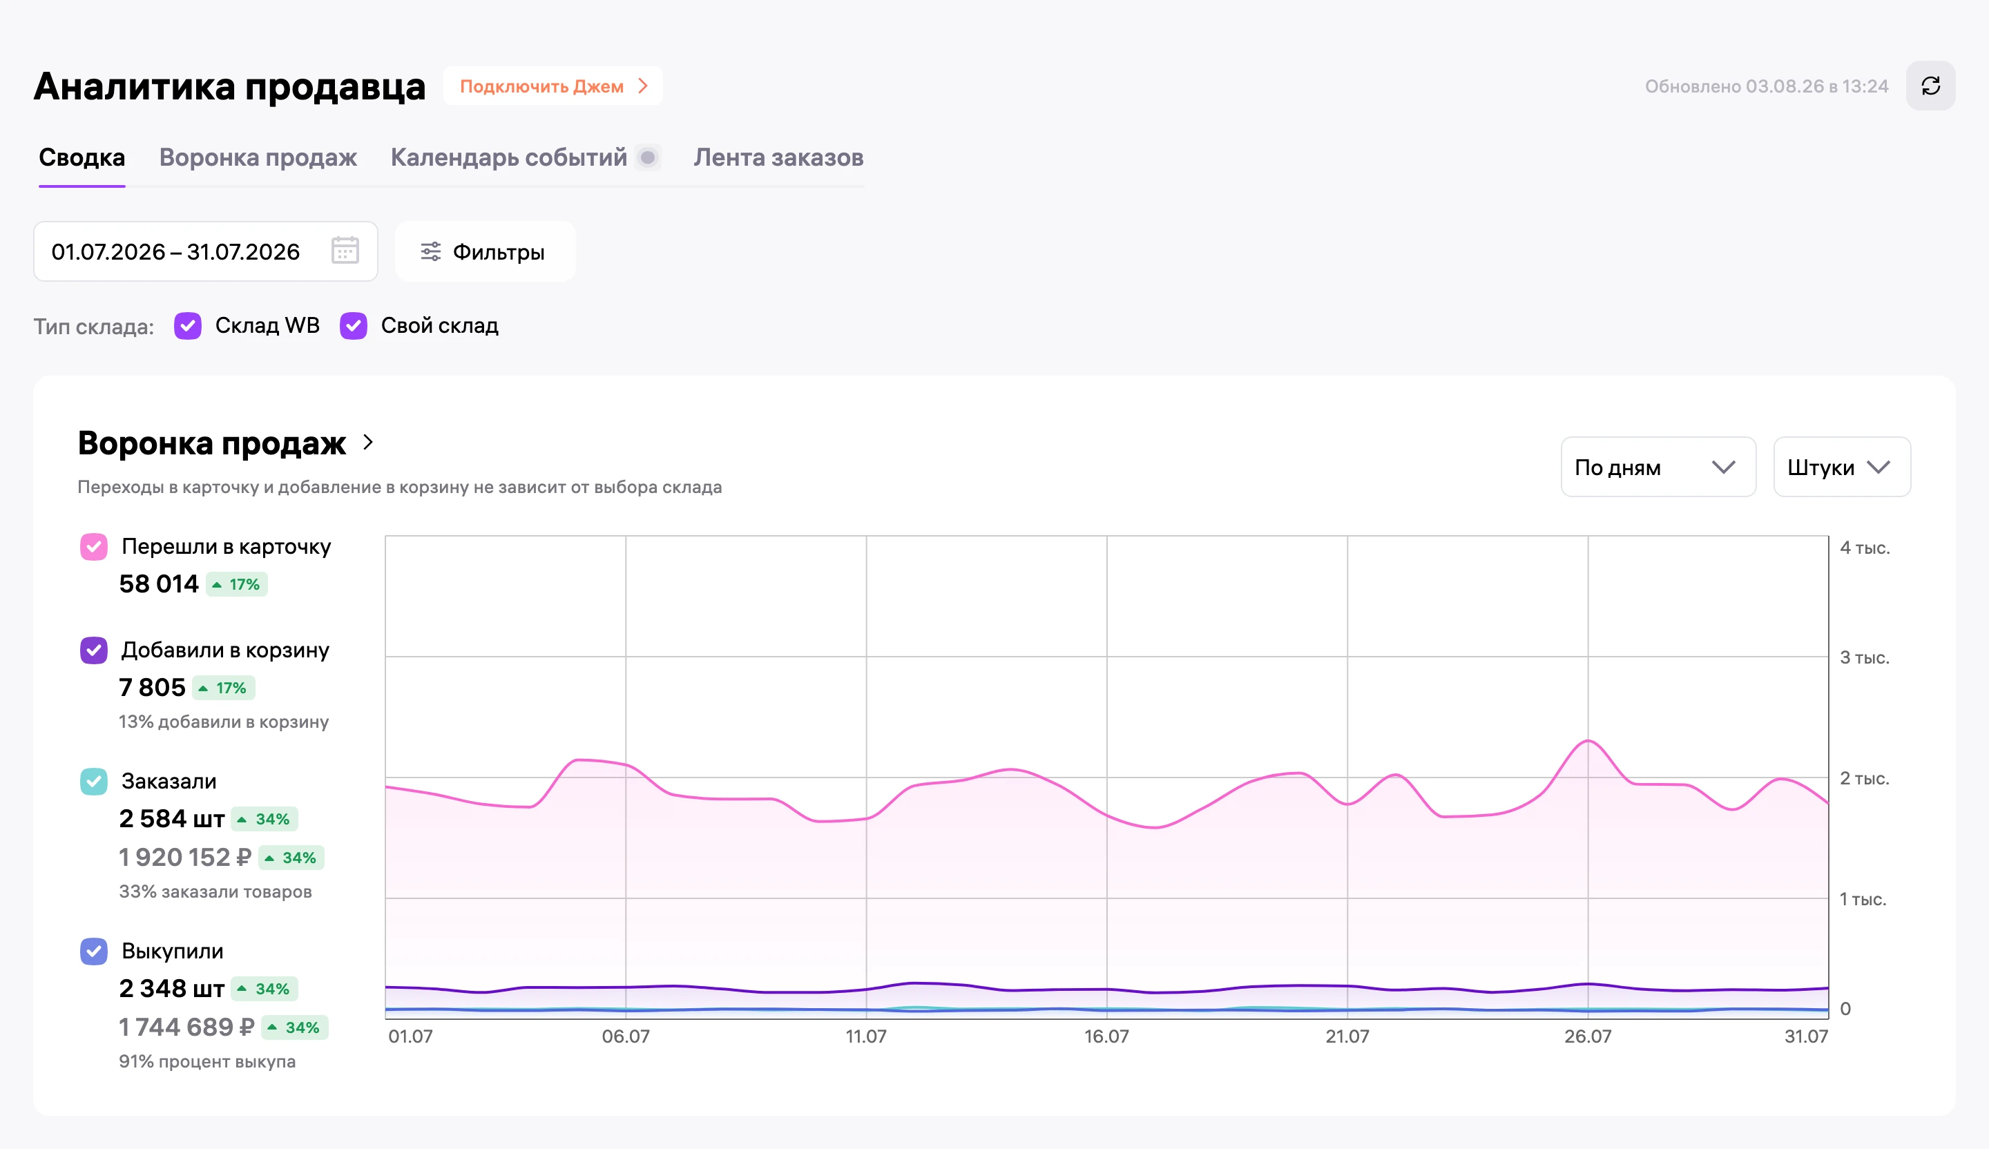Viewport: 1989px width, 1149px height.
Task: Click the arrow in Подключить Джем
Action: 643,86
